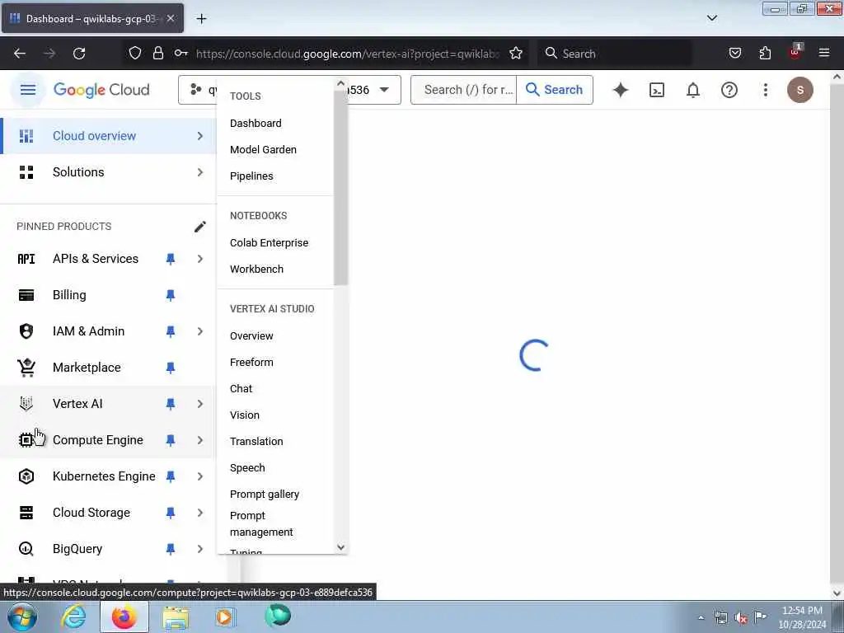Click the APIs & Services API icon
This screenshot has width=844, height=633.
click(x=26, y=259)
